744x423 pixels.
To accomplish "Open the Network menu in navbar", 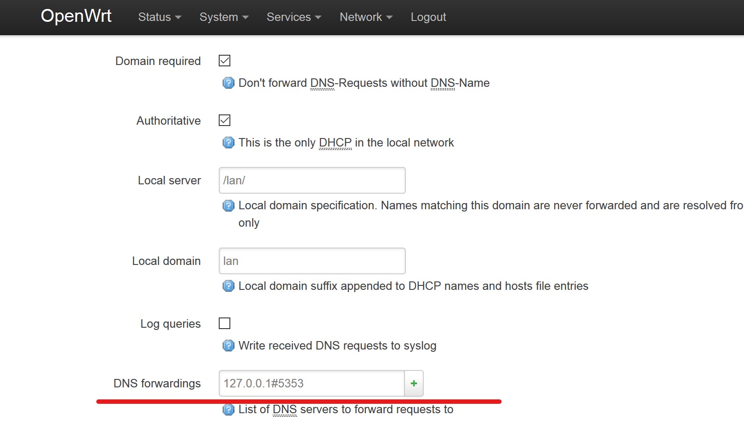I will coord(366,17).
